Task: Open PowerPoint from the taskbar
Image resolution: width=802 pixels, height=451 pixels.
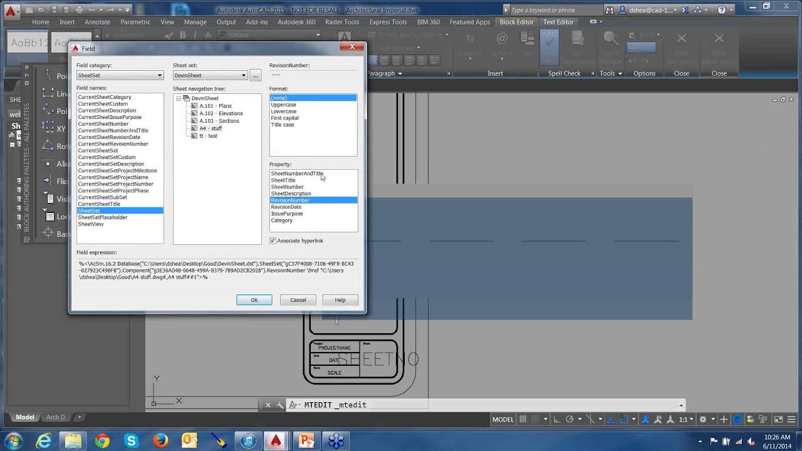Action: pos(306,441)
